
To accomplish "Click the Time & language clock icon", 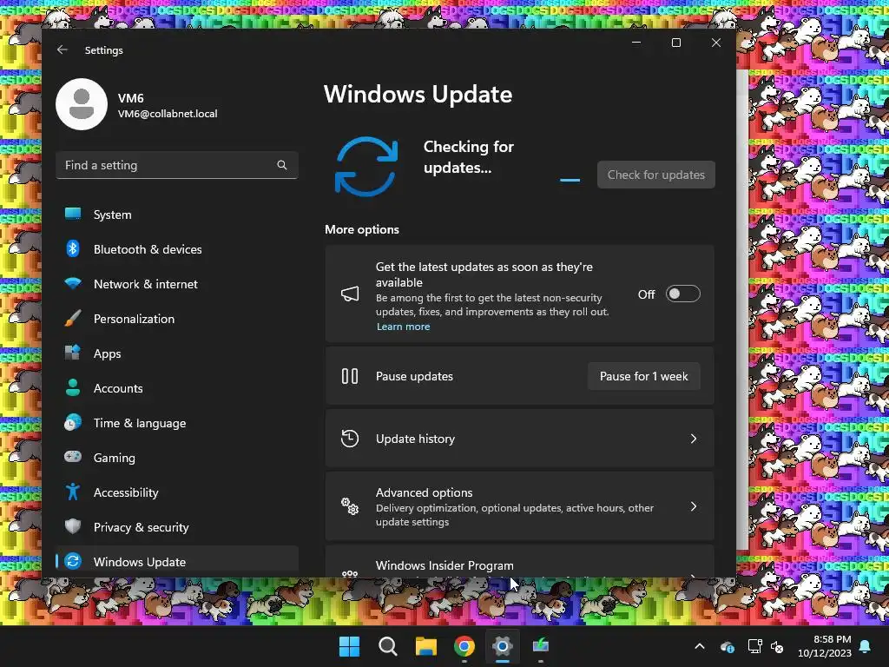I will click(x=73, y=423).
